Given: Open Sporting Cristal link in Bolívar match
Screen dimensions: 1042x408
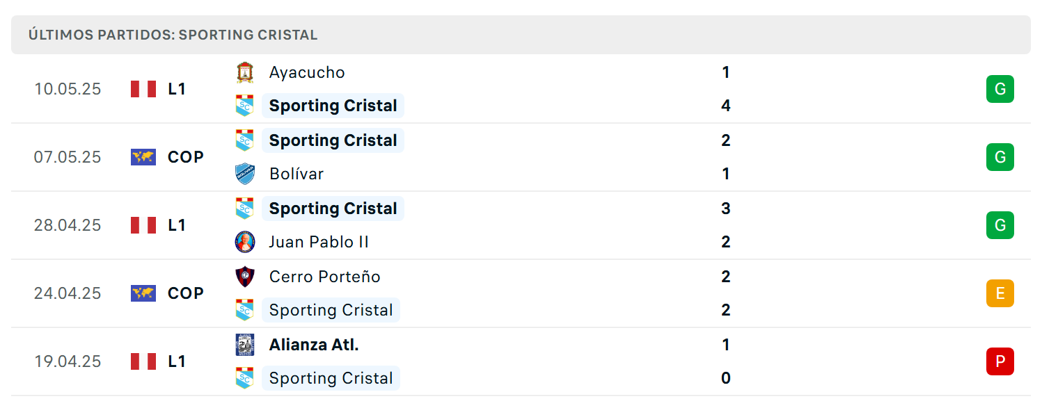Looking at the screenshot, I should click(333, 140).
